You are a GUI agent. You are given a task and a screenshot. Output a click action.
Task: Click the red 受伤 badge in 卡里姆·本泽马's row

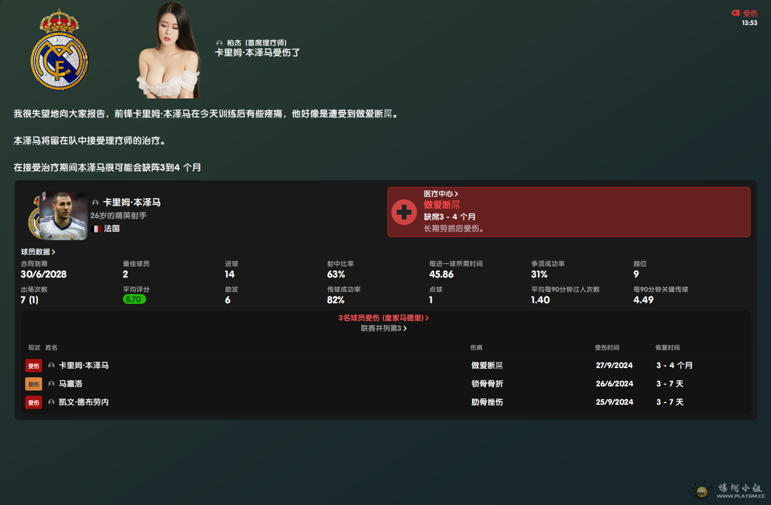(34, 366)
